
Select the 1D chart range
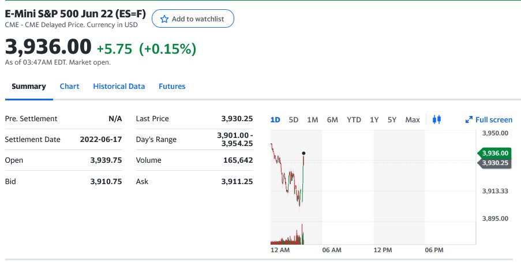[275, 119]
